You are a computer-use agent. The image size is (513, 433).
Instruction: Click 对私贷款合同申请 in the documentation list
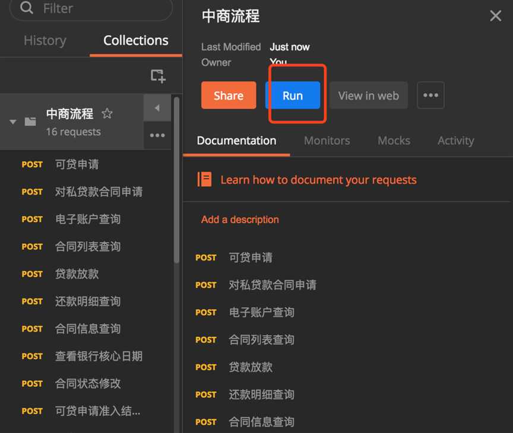point(273,285)
